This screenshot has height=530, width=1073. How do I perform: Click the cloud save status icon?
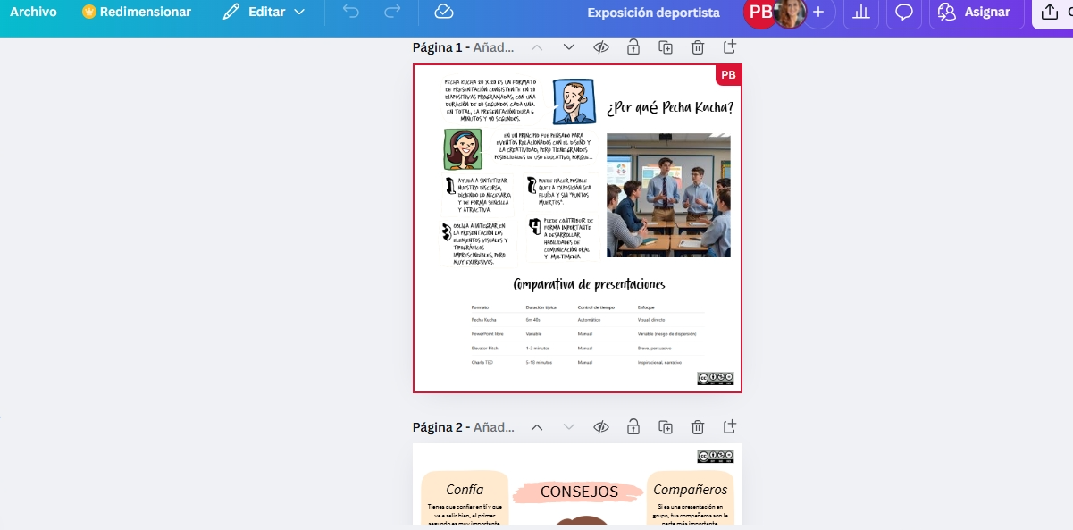(x=444, y=12)
